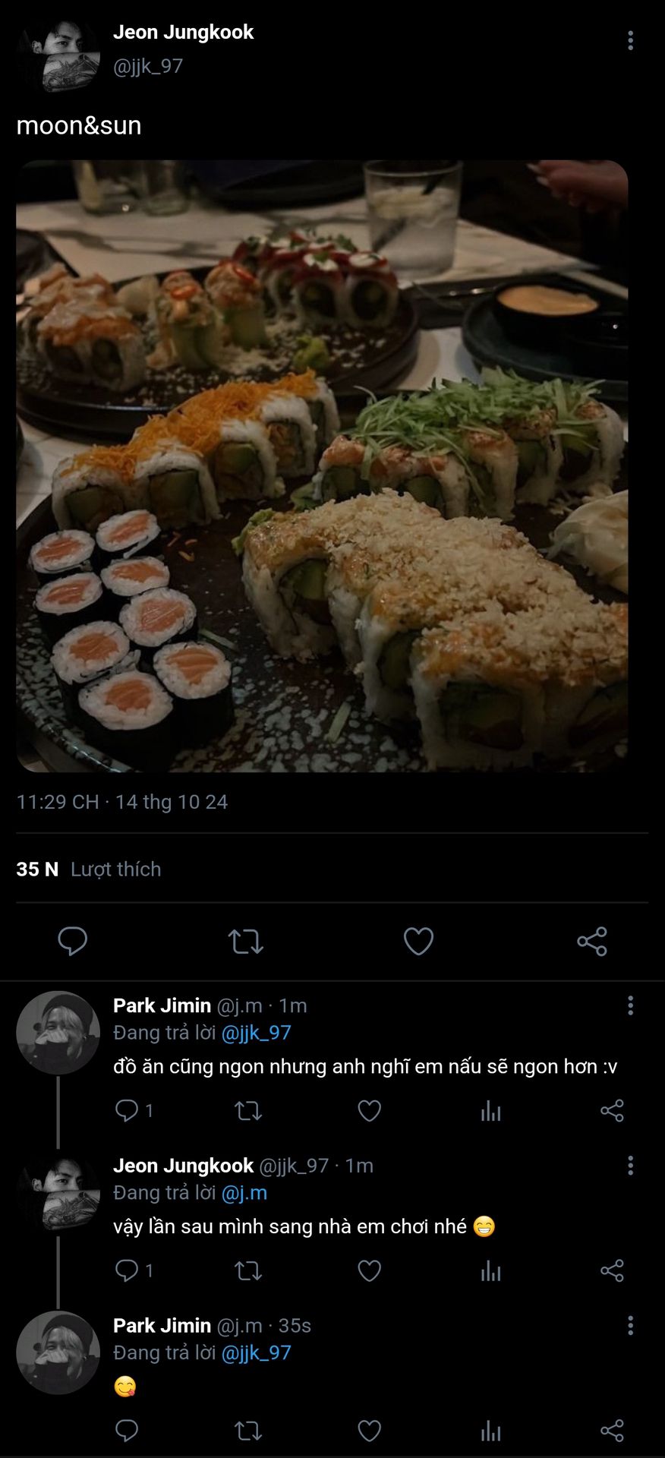
Task: Tap @j.m mention in Jungkook's reply
Action: tap(244, 1193)
